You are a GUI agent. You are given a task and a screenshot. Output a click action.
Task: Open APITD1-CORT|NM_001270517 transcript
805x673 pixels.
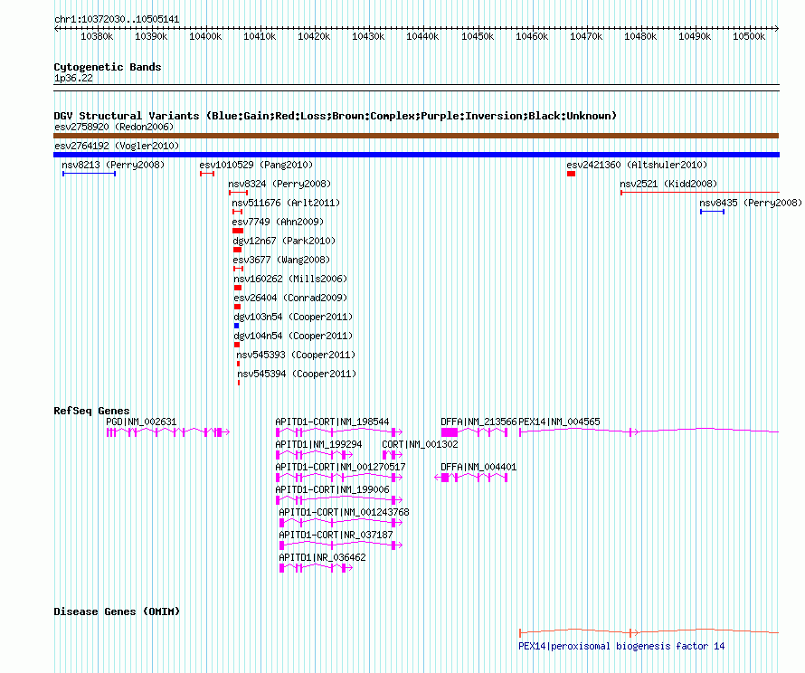(340, 467)
